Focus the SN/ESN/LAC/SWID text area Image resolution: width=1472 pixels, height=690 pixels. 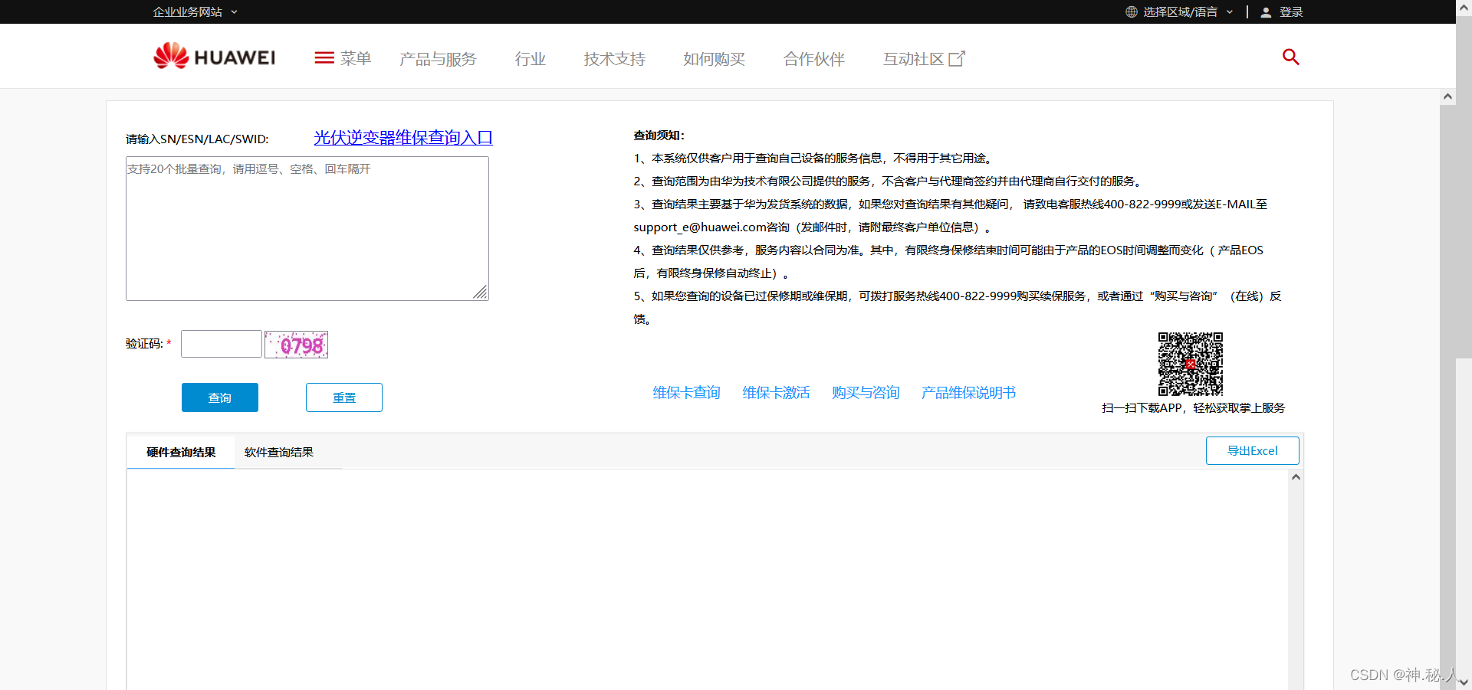tap(307, 228)
